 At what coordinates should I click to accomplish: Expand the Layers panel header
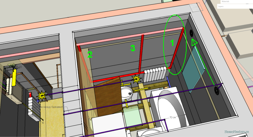click(234, 6)
